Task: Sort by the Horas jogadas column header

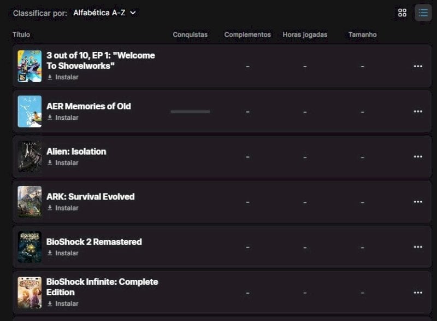Action: click(x=305, y=34)
